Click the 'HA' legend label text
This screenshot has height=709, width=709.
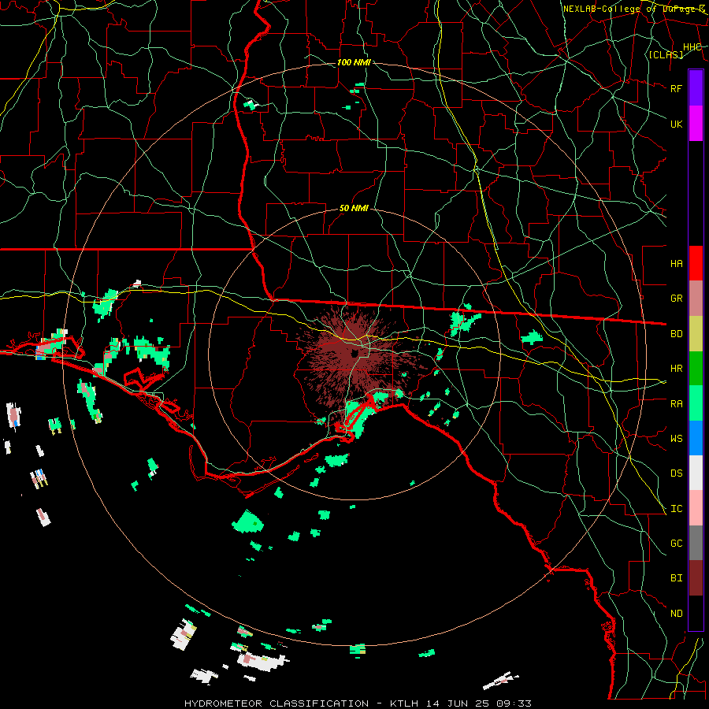pyautogui.click(x=676, y=263)
